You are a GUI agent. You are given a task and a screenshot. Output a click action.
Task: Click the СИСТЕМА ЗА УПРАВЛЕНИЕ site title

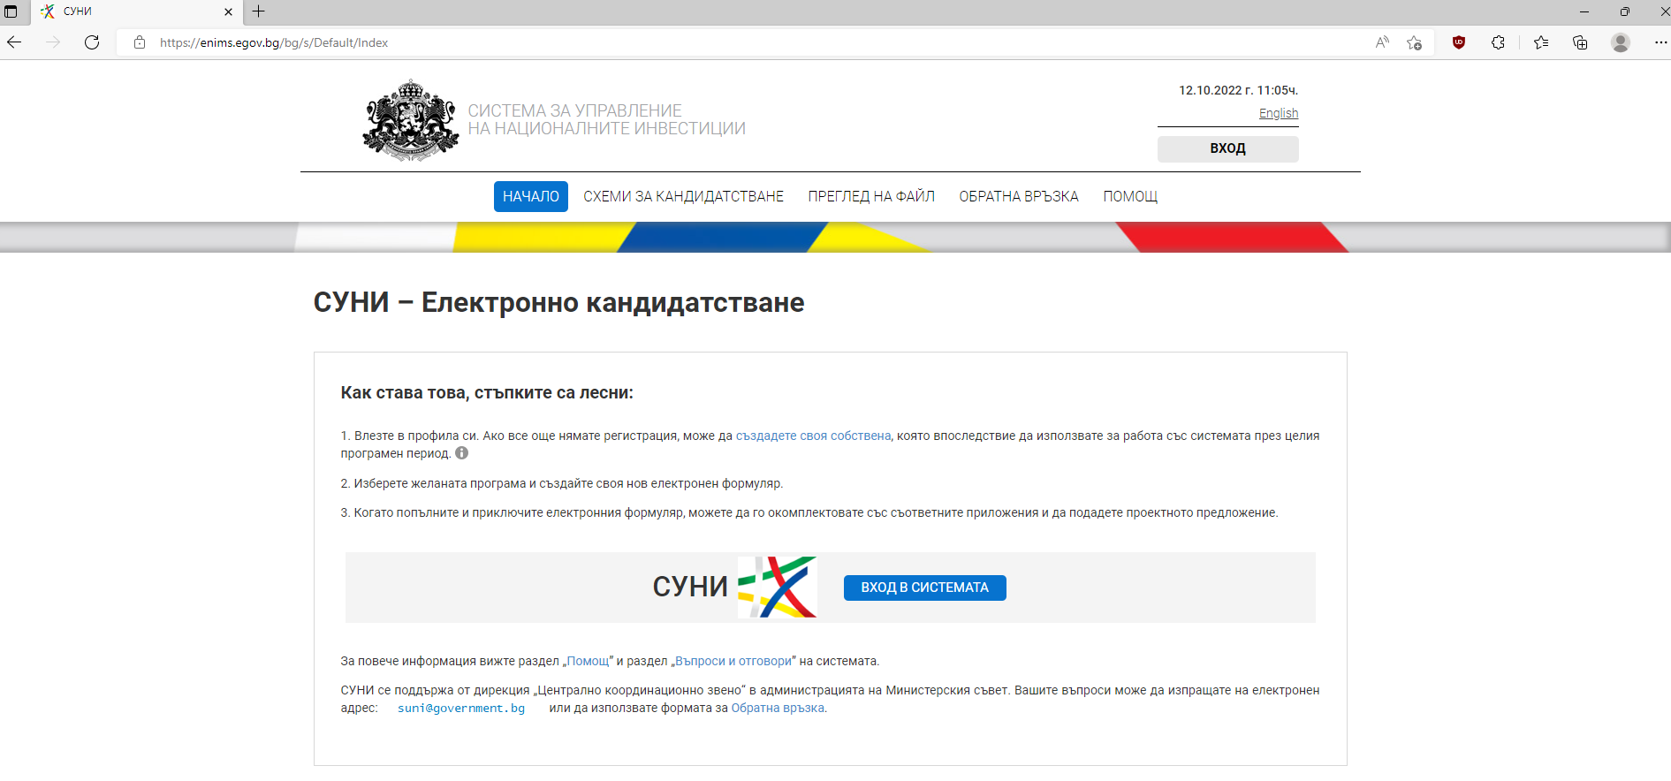click(x=606, y=119)
